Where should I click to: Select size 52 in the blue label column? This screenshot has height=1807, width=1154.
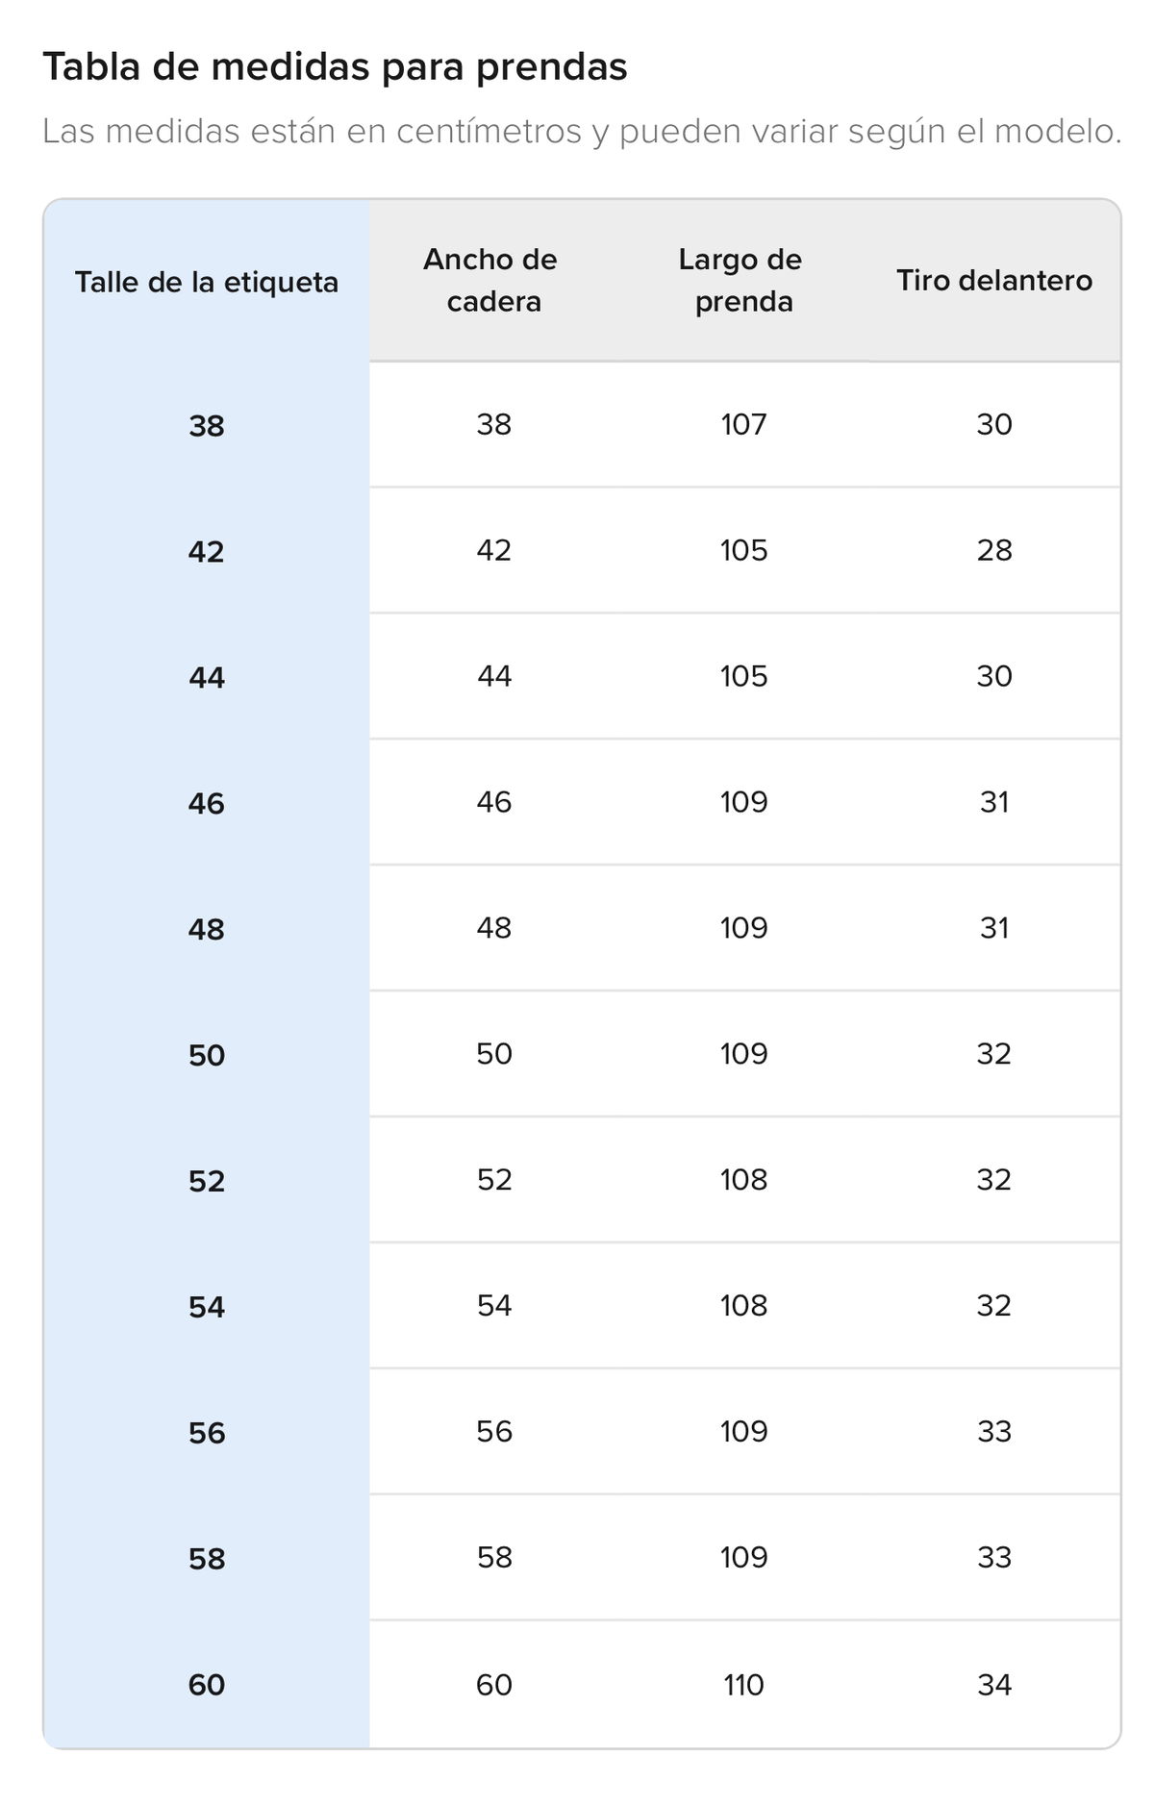pyautogui.click(x=207, y=1181)
